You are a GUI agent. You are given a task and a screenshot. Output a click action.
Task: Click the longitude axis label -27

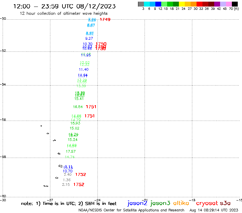(50, 200)
